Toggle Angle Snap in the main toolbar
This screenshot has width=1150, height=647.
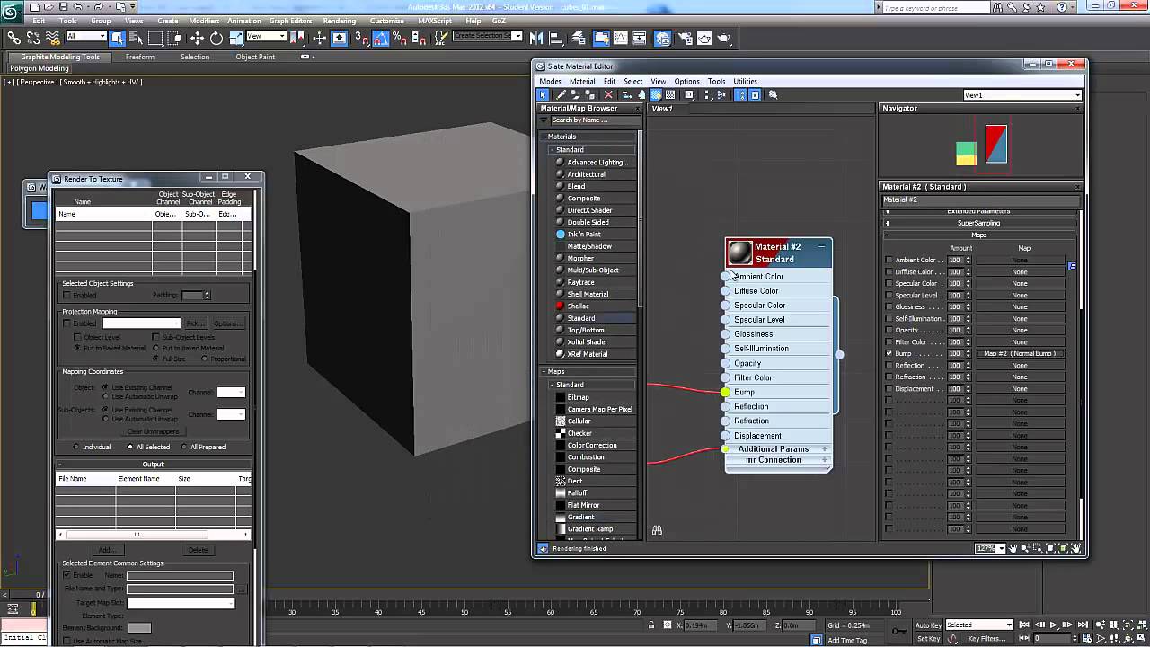tap(381, 38)
